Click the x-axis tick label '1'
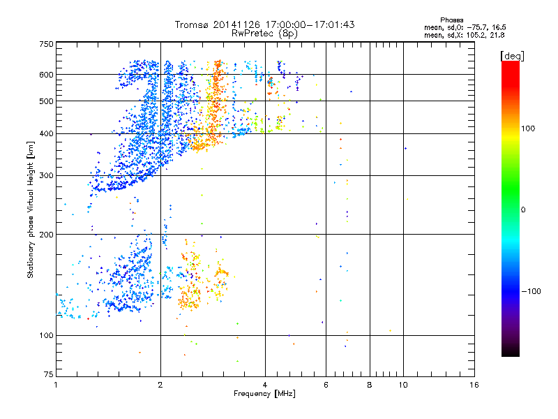This screenshot has height=419, width=558. (56, 385)
